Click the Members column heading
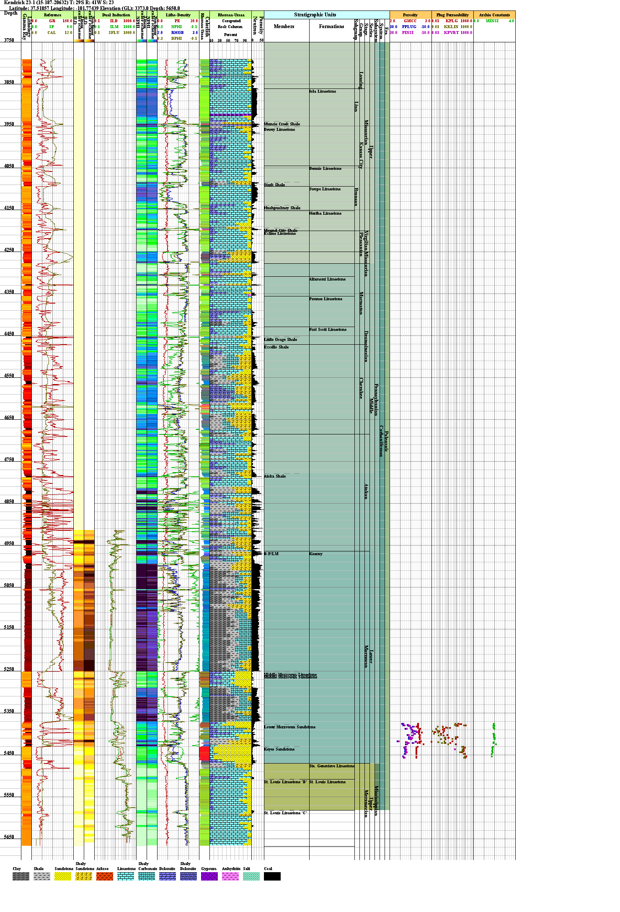The image size is (620, 912). [x=284, y=26]
